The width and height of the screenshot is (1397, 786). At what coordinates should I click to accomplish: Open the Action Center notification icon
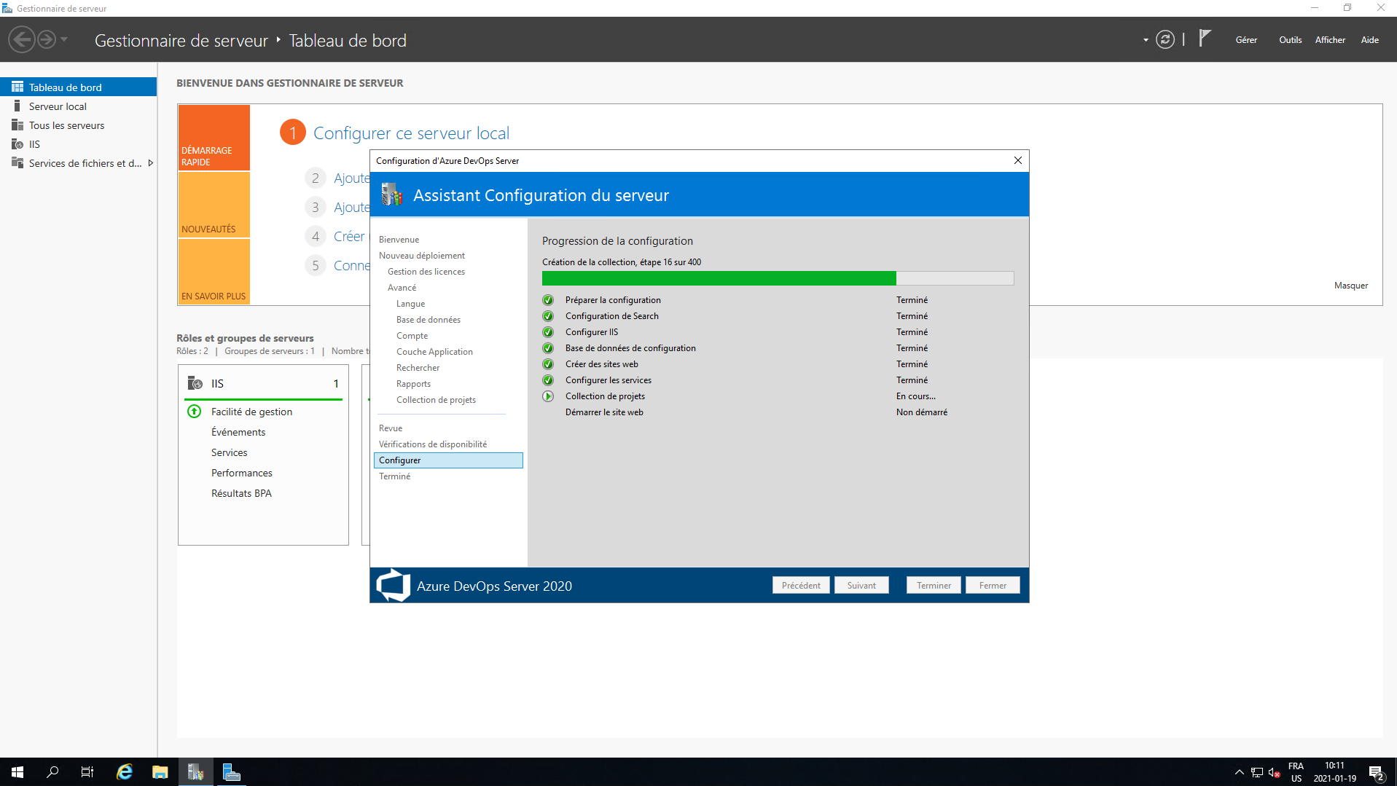click(x=1375, y=773)
